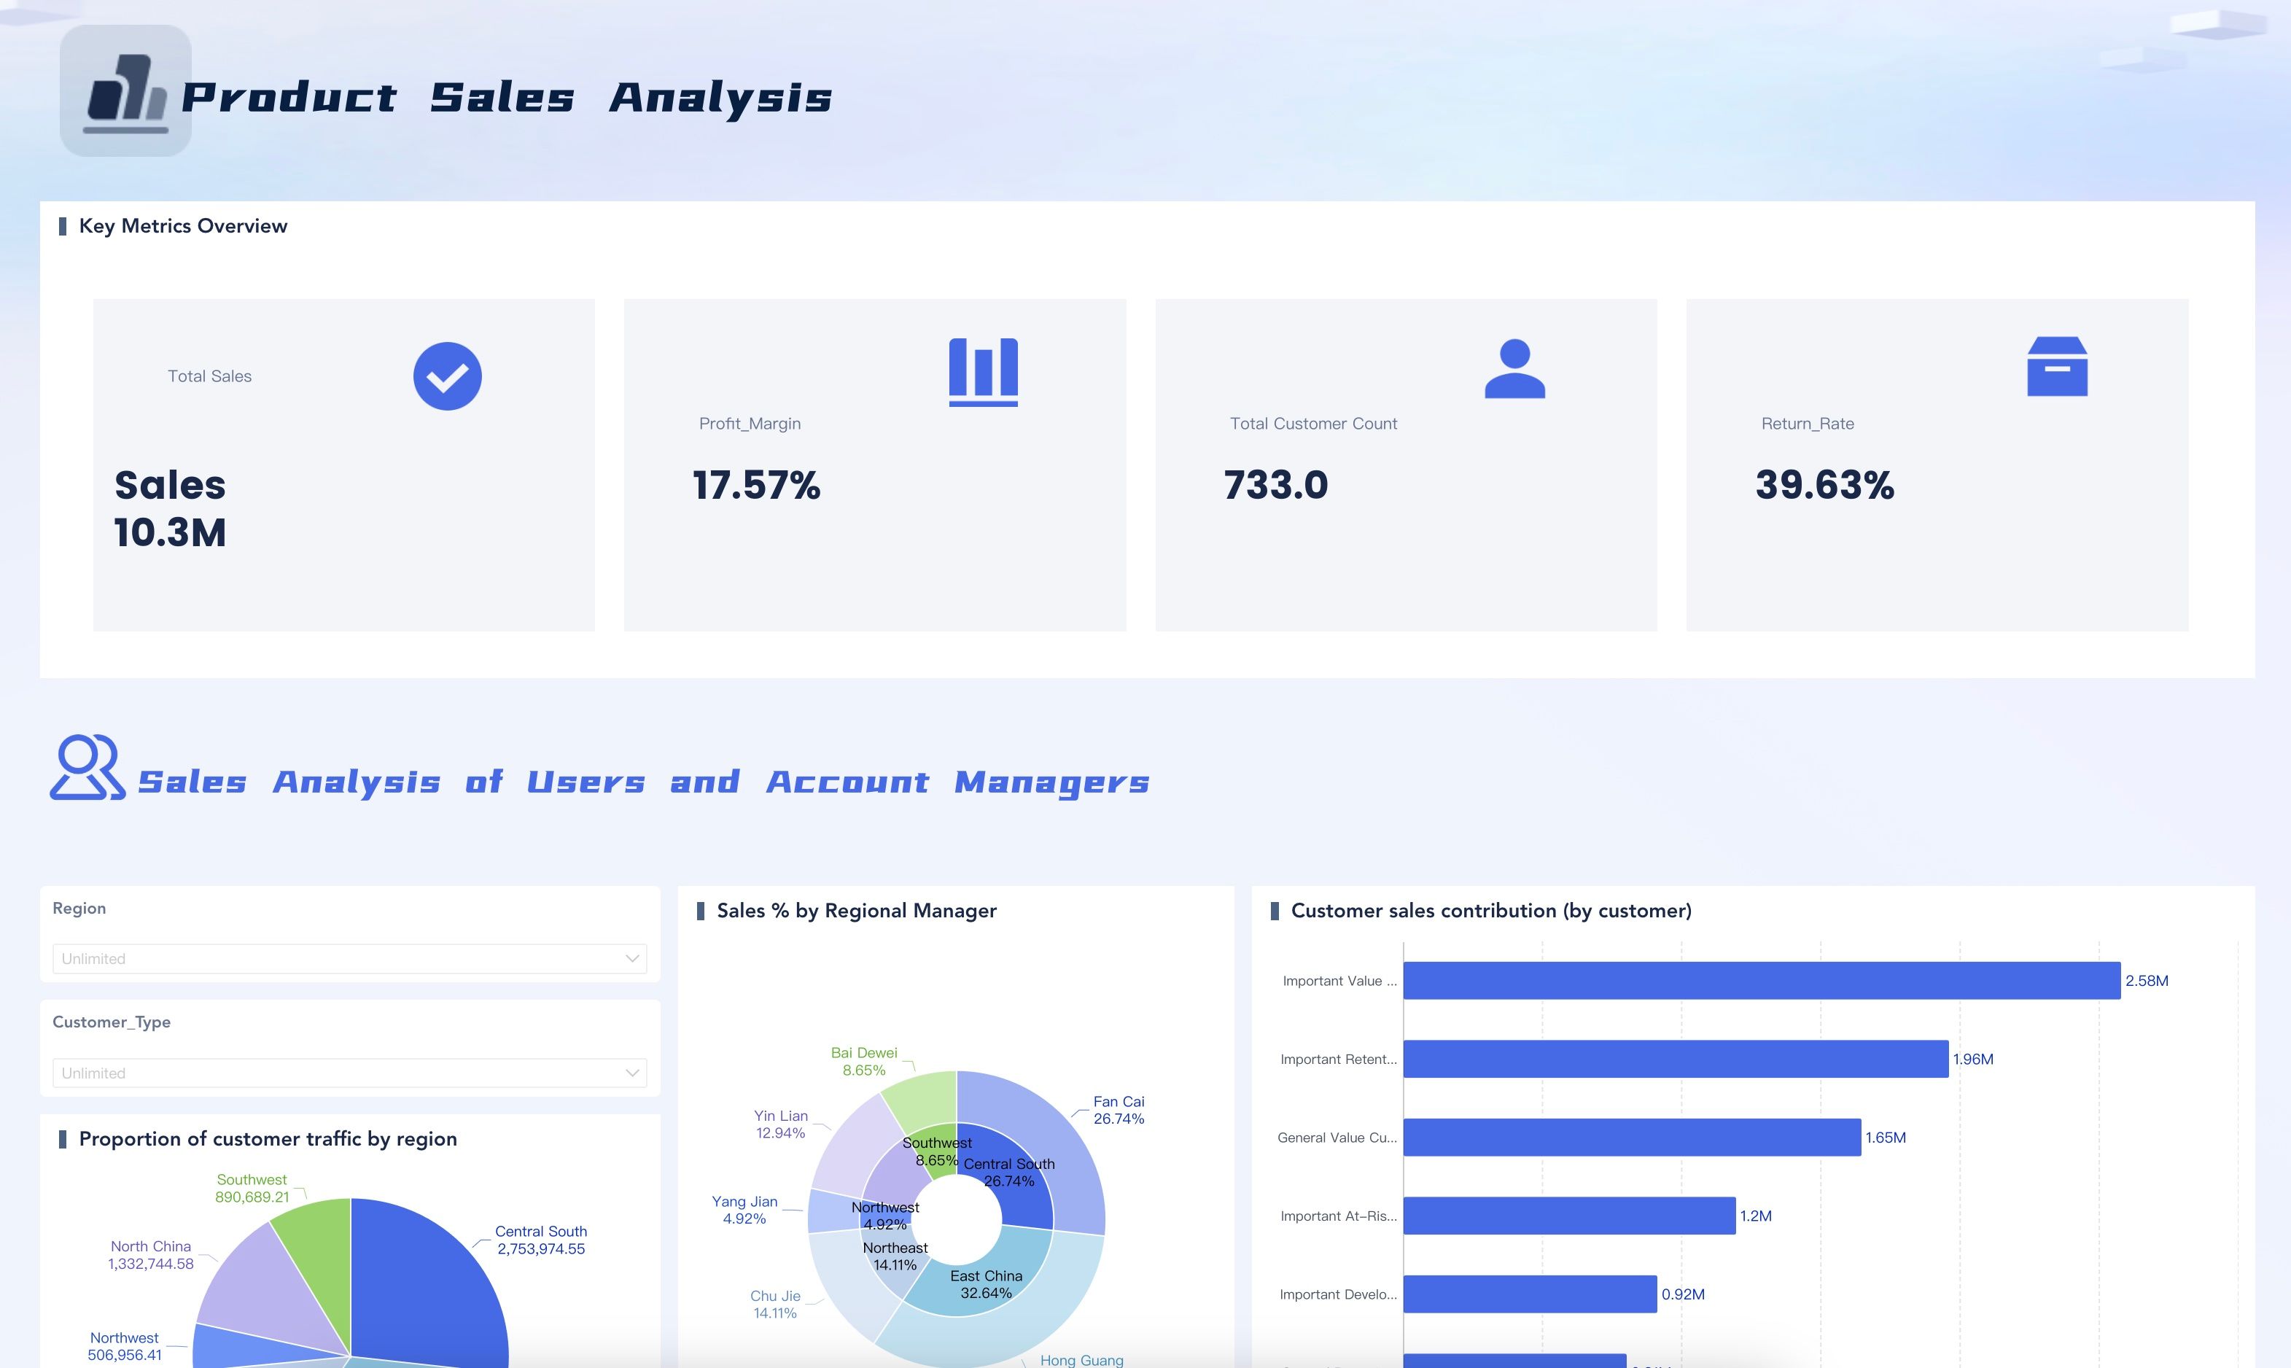Click the Yang Jian 4.92% label

(x=744, y=1210)
